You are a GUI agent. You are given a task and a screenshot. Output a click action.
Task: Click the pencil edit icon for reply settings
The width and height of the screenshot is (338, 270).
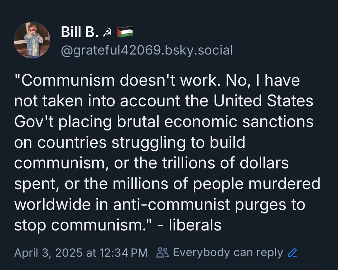292,252
